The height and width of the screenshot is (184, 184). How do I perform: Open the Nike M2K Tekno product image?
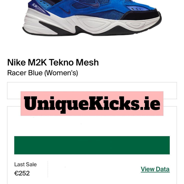click(x=92, y=18)
